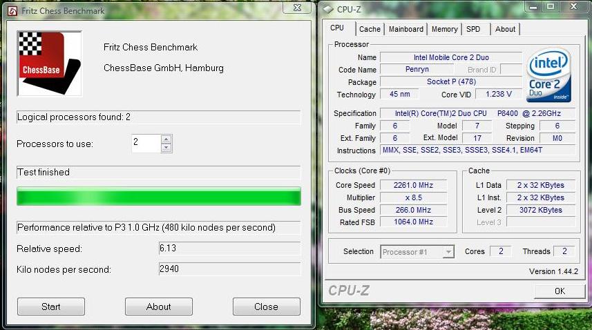Select the Memory tab
The image size is (592, 330).
tap(444, 29)
